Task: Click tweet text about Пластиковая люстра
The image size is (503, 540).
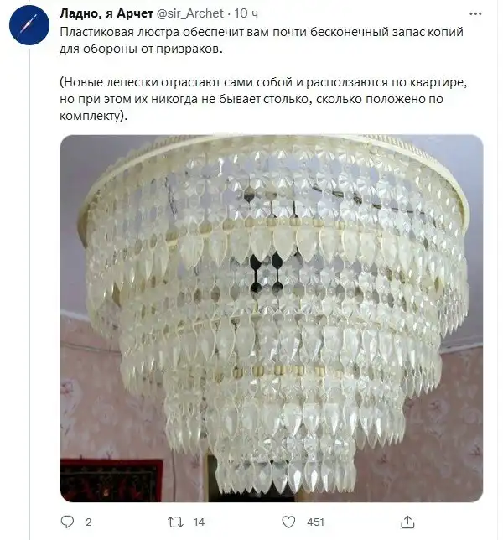Action: coord(262,40)
